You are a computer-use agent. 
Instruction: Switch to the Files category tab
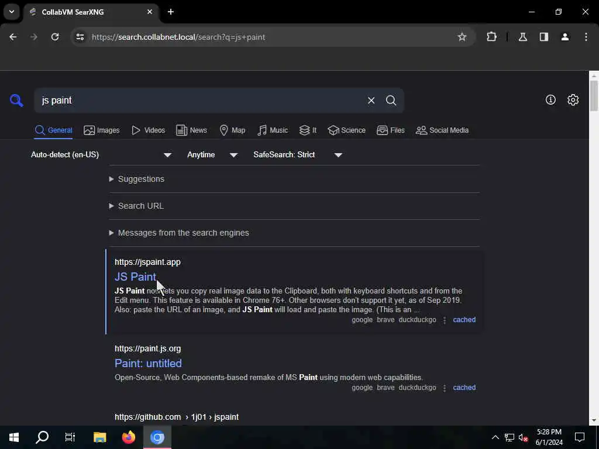[390, 130]
